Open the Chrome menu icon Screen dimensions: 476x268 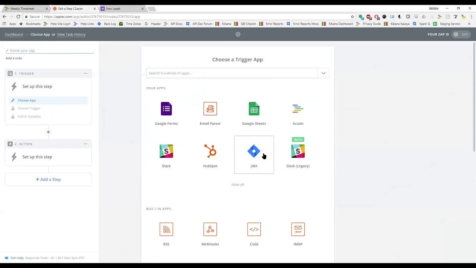pos(472,16)
